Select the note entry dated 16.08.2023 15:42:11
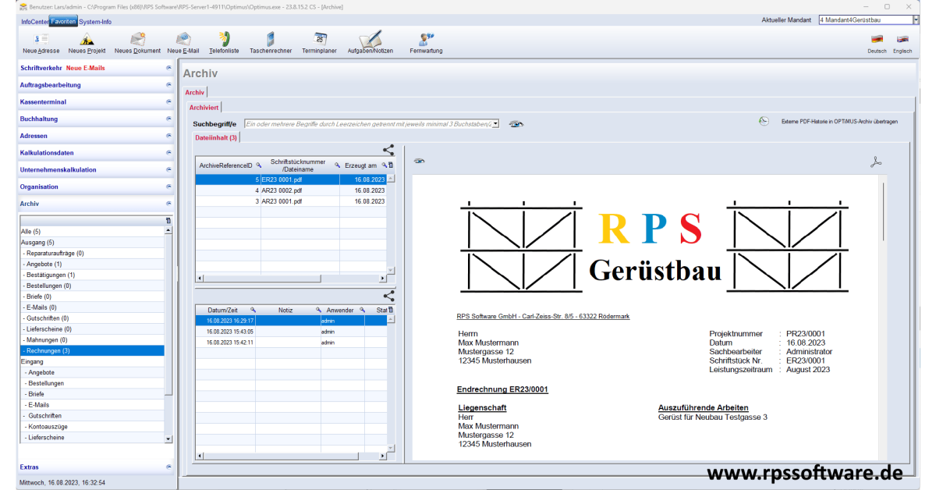Screen dimensions: 936x490 tap(290, 343)
